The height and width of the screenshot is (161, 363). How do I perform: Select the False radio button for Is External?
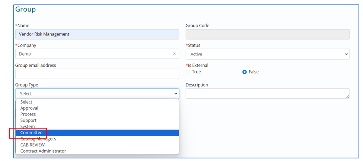pyautogui.click(x=244, y=72)
